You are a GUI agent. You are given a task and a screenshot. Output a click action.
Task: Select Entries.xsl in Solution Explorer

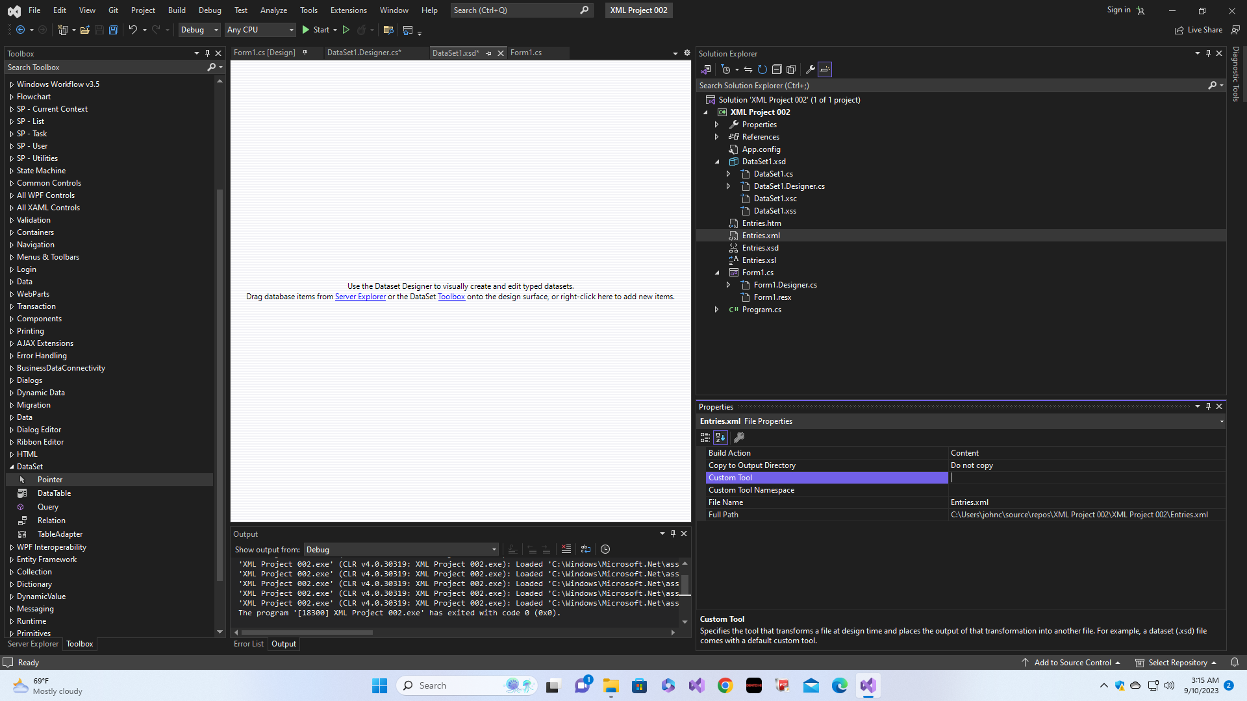coord(759,260)
